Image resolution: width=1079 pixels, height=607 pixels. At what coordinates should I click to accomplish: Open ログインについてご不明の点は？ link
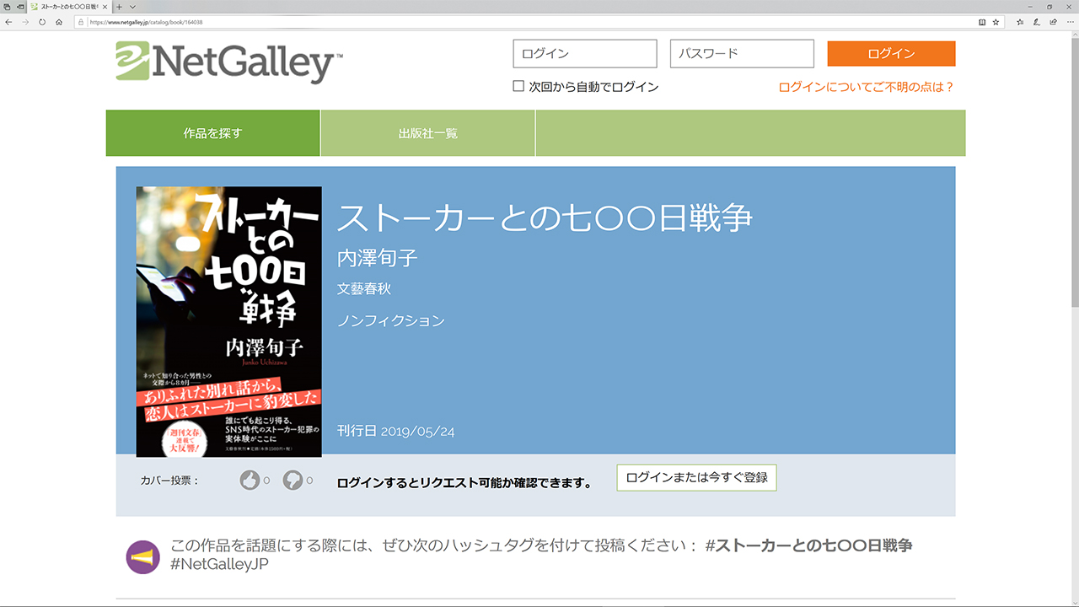[867, 87]
